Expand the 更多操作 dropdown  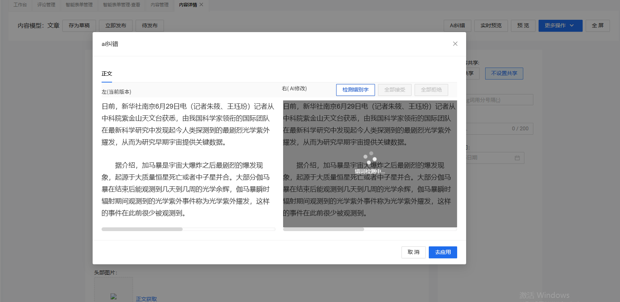pyautogui.click(x=560, y=25)
